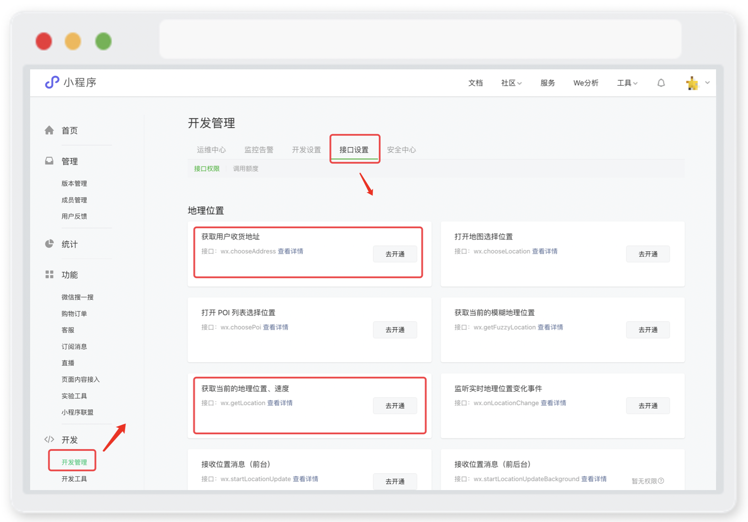The height and width of the screenshot is (522, 748).
Task: Open notifications bell icon
Action: pos(661,83)
